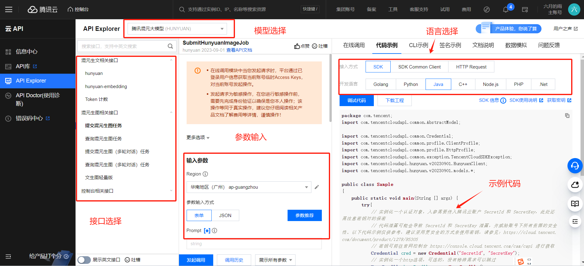Copy the sample code

(567, 116)
